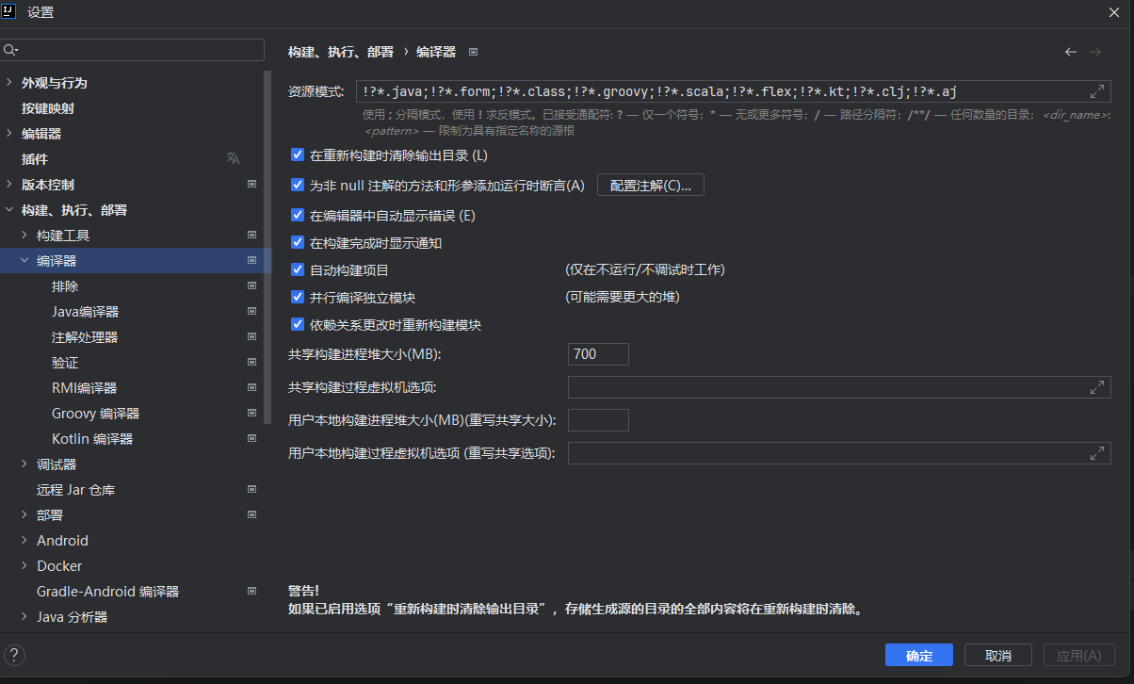
Task: Click the 应用(A) button
Action: point(1079,656)
